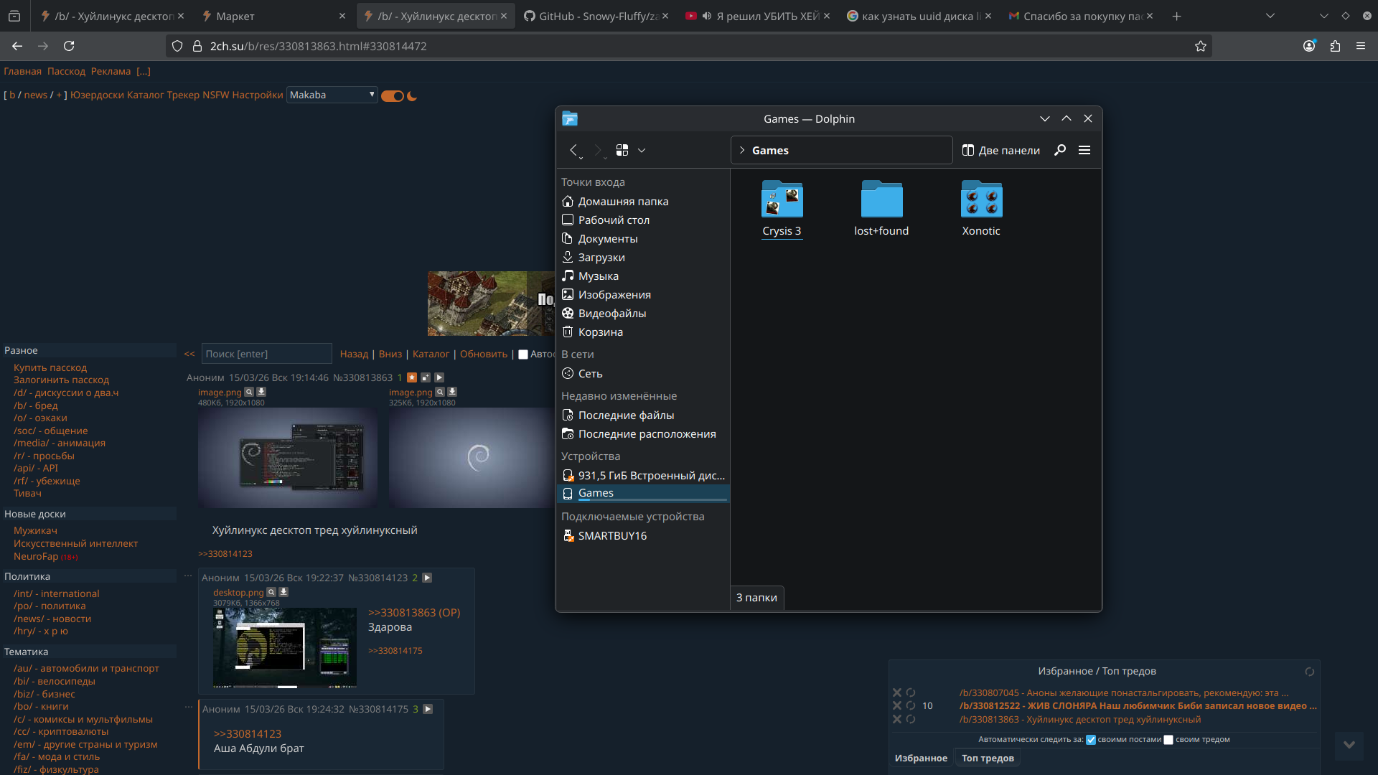Click the 'Две панели' split button
This screenshot has width=1378, height=775.
pyautogui.click(x=1001, y=150)
